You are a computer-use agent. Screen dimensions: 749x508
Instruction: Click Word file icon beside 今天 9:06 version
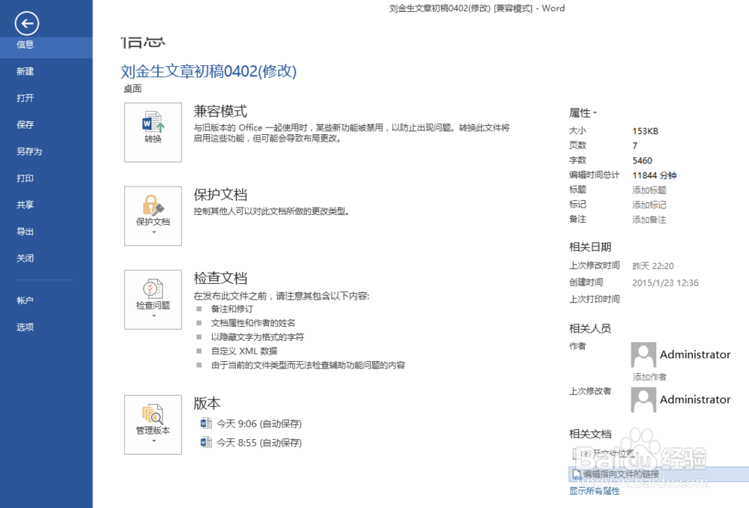pos(206,423)
